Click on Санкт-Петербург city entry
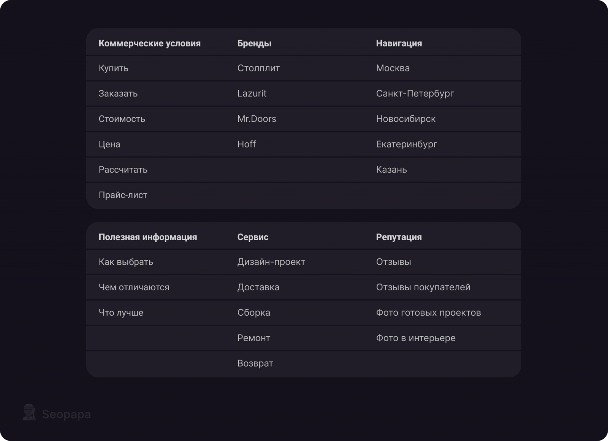 (415, 94)
